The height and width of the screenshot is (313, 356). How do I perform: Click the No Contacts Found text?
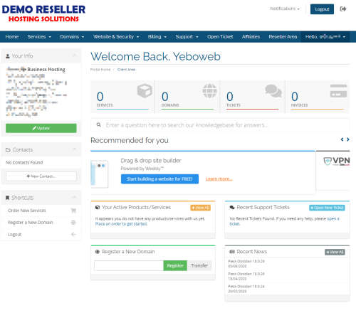pyautogui.click(x=24, y=162)
